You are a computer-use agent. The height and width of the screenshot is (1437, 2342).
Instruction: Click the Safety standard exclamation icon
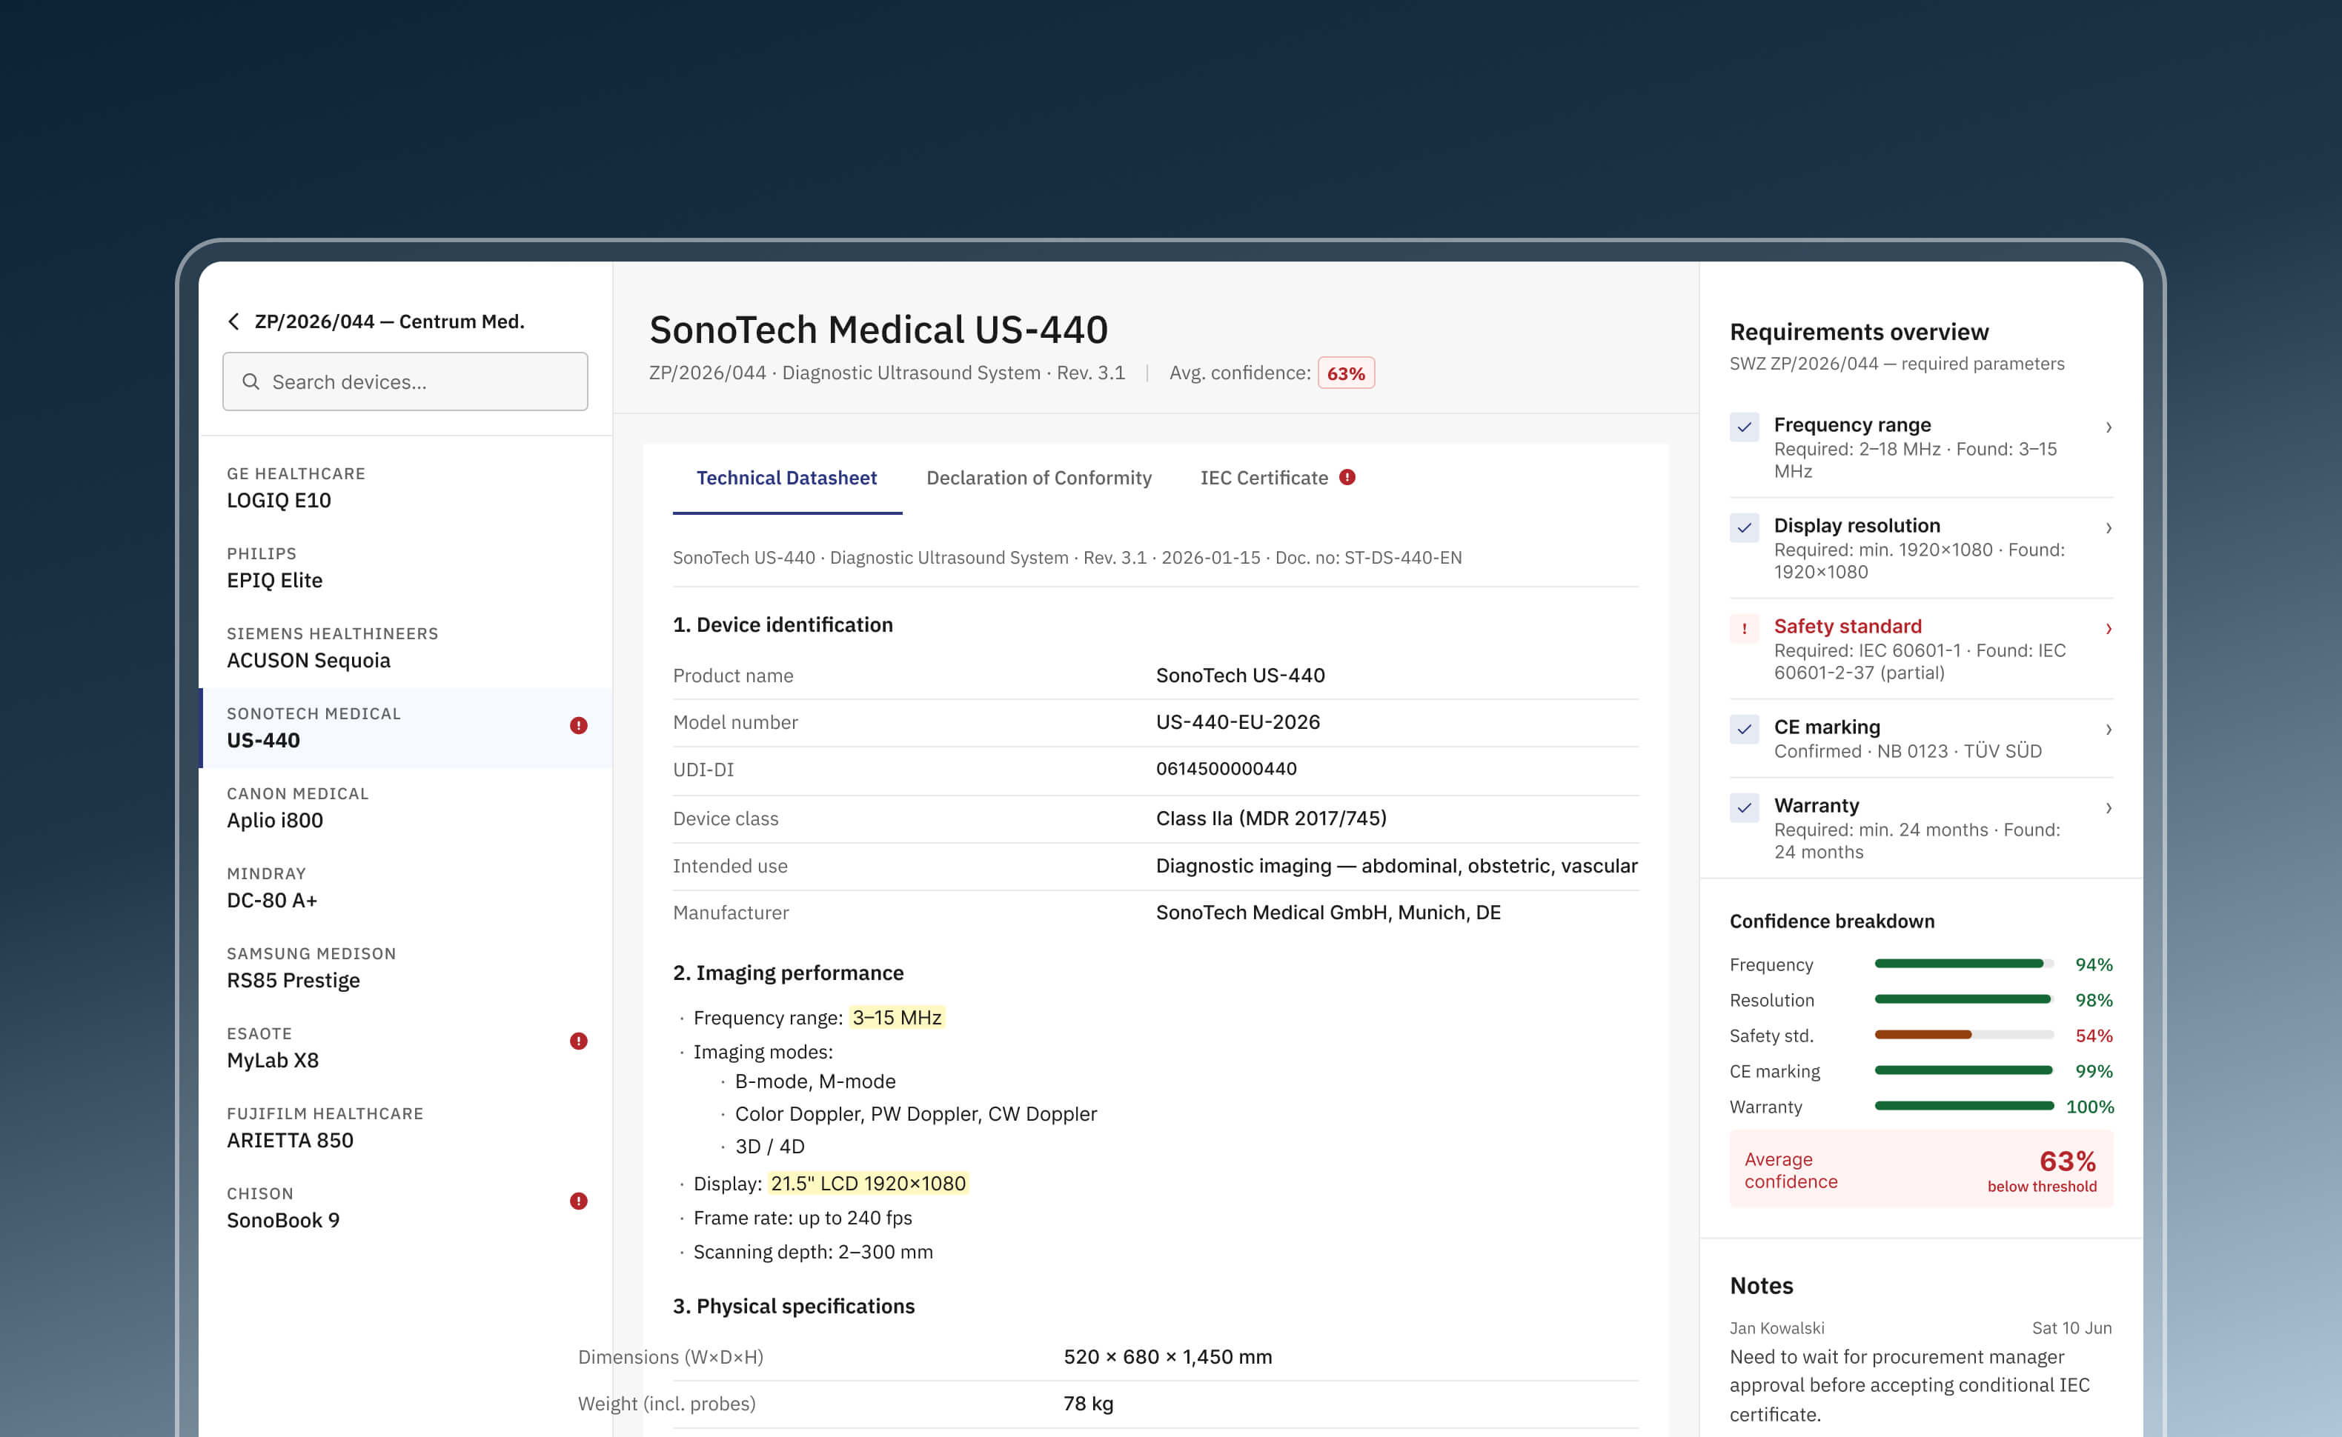pos(1744,628)
